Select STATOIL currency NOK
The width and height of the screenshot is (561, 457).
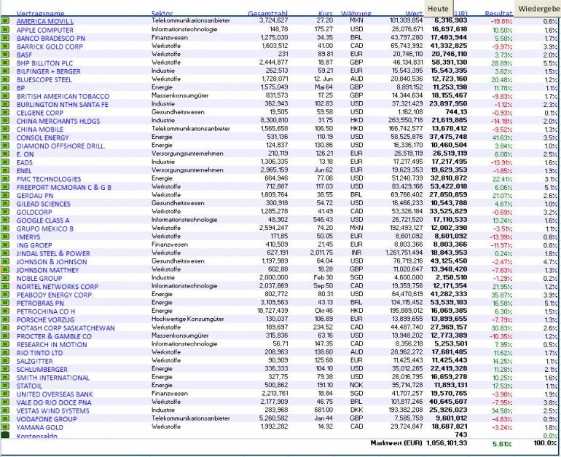(356, 385)
